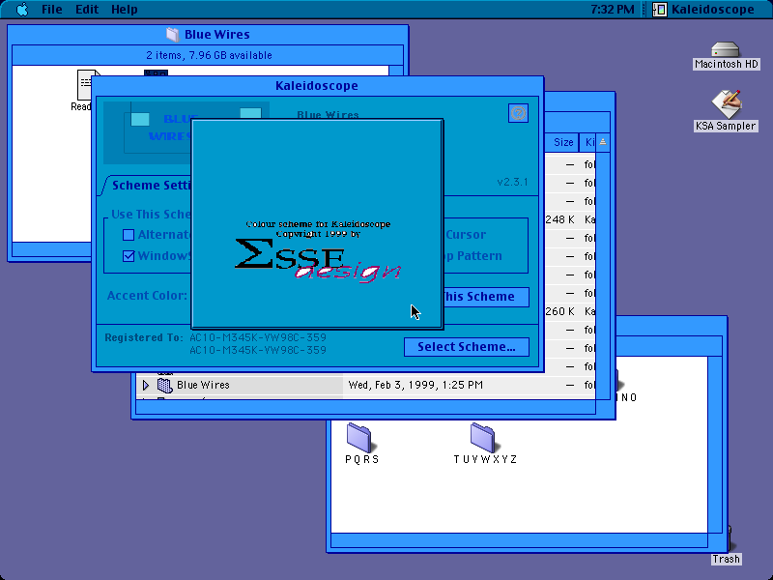This screenshot has width=773, height=580.
Task: Click the Blue Wires window title folder icon
Action: pyautogui.click(x=172, y=34)
